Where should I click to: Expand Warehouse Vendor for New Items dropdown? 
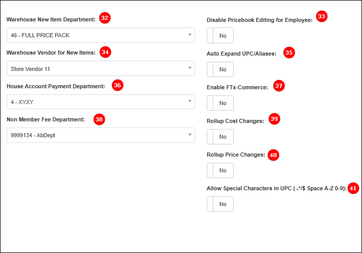pyautogui.click(x=100, y=68)
